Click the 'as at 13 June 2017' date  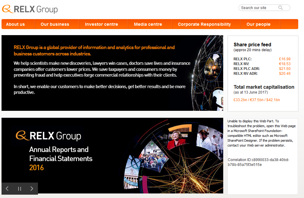(251, 92)
